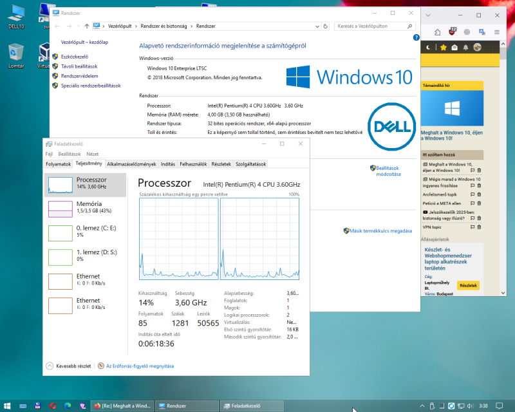Image resolution: width=515 pixels, height=412 pixels.
Task: Open the action center notification icon
Action: click(x=500, y=406)
